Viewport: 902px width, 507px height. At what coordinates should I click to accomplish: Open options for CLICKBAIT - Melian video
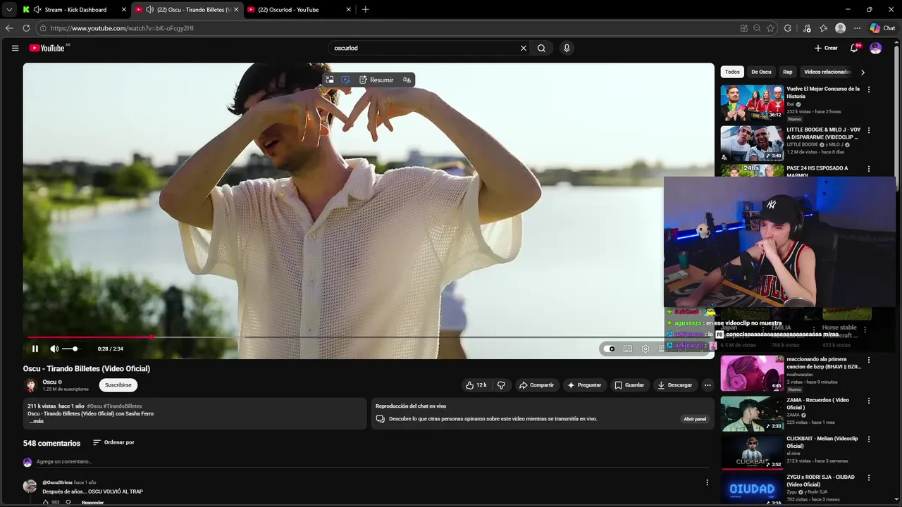pos(868,439)
